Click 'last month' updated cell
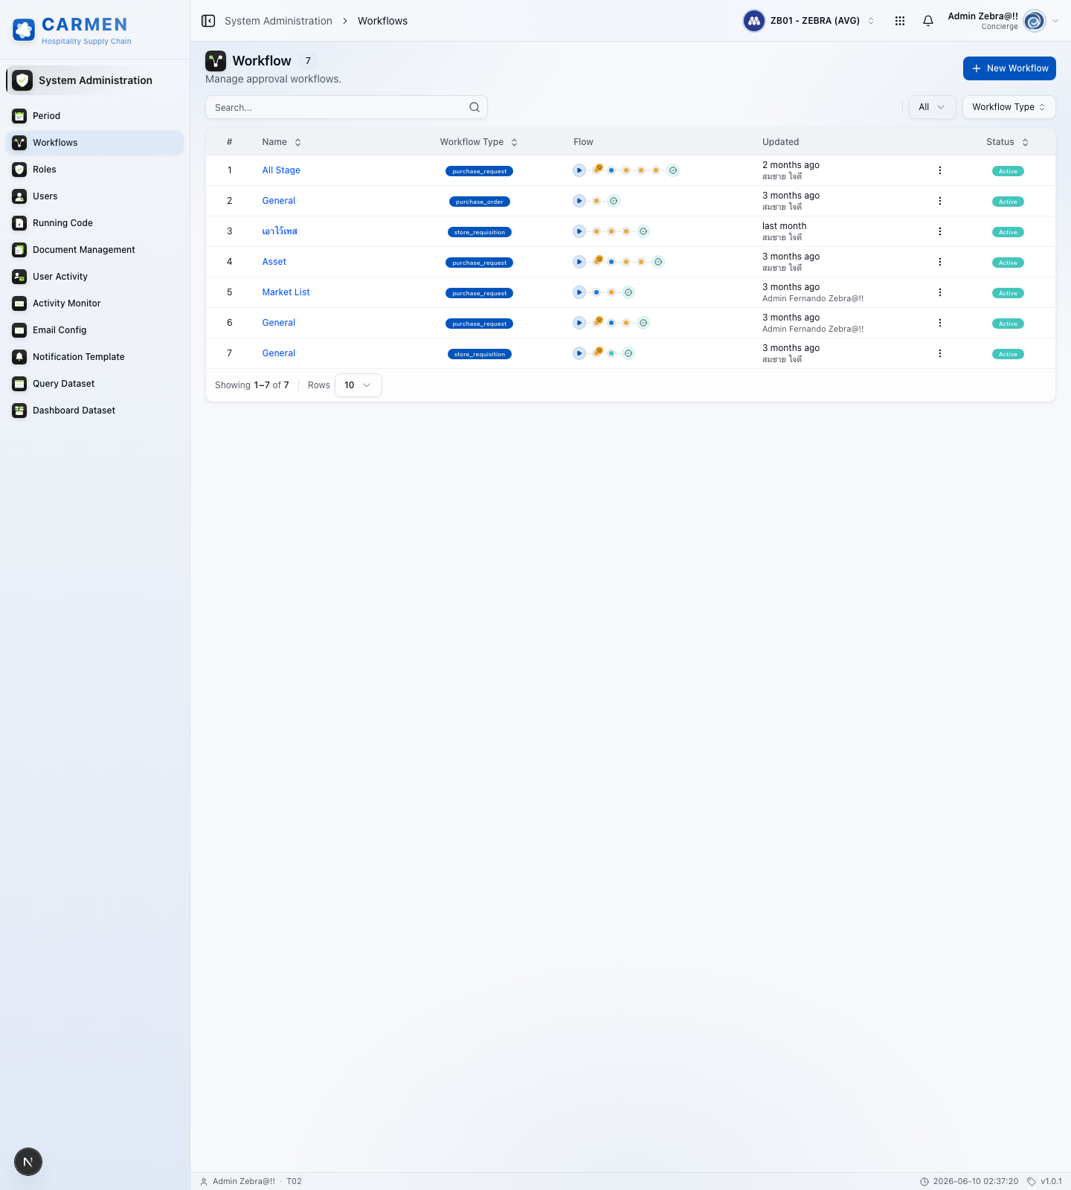The height and width of the screenshot is (1190, 1071). point(784,226)
